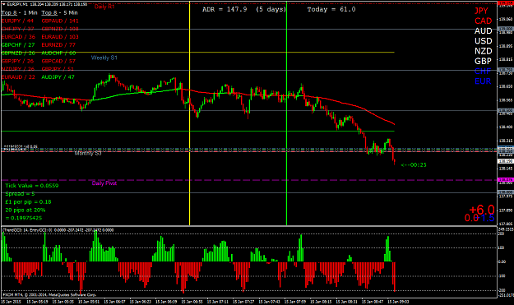514x305 pixels.
Task: Select the 'EURJPY / 44' row
Action: (x=18, y=21)
